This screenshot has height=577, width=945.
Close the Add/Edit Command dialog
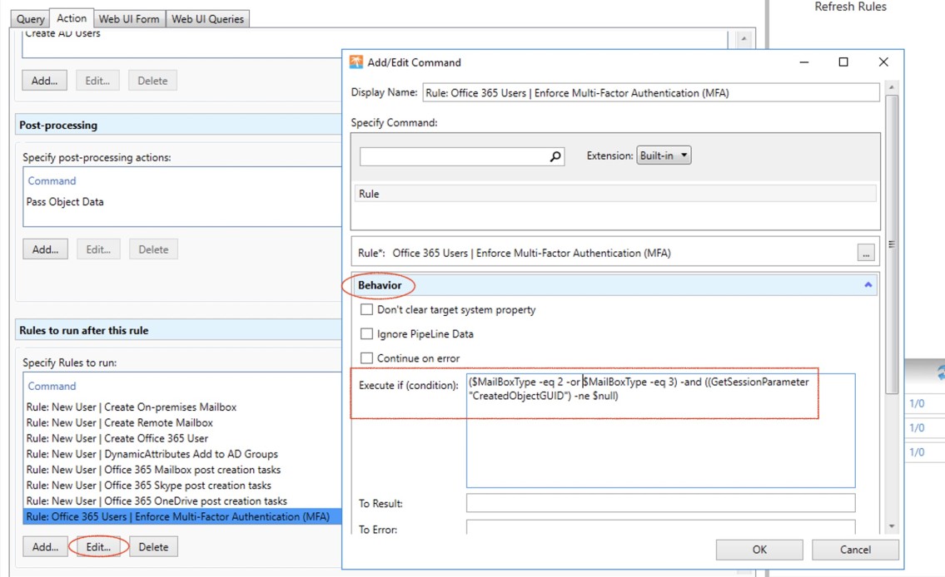click(x=883, y=62)
